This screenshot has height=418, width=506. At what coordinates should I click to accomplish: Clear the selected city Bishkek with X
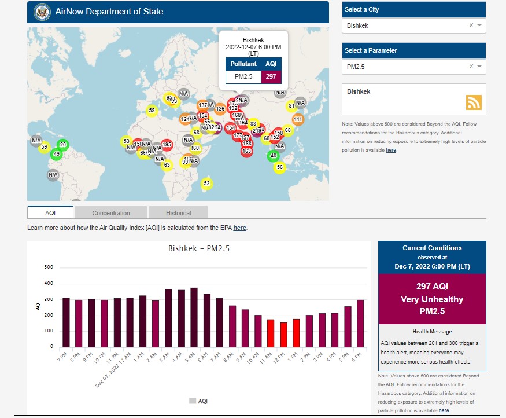[471, 25]
